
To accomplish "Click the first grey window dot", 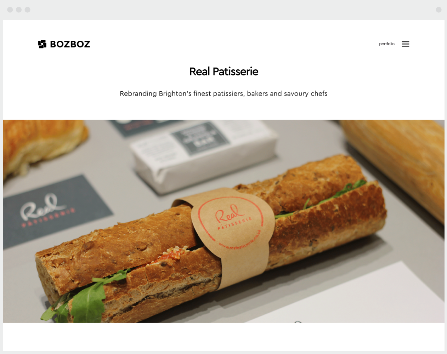I will tap(10, 10).
